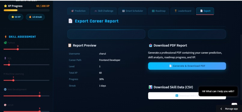Click the 'SKILL ASSESSMENT' heading
The image size is (242, 112).
point(22,37)
